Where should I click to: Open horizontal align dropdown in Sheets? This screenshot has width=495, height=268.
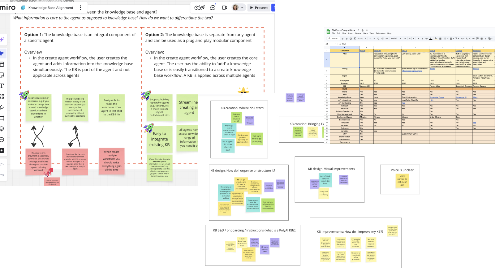pyautogui.click(x=452, y=39)
